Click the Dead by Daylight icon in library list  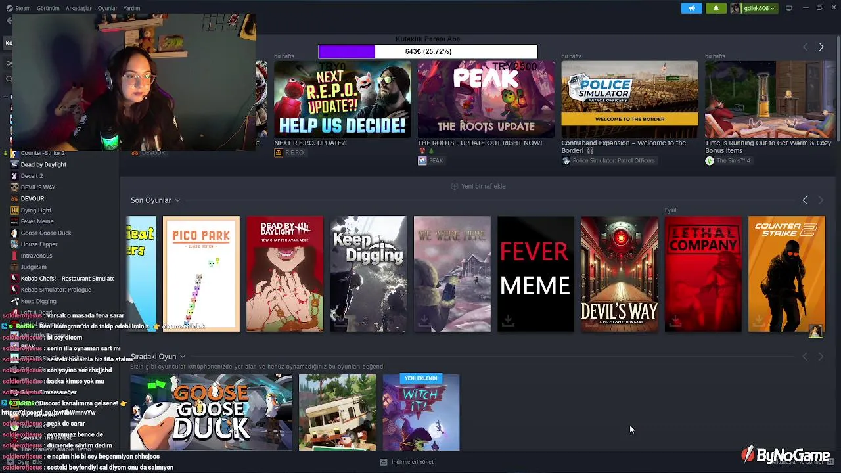(x=14, y=164)
